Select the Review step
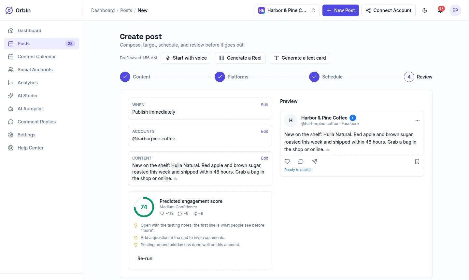 (x=418, y=77)
